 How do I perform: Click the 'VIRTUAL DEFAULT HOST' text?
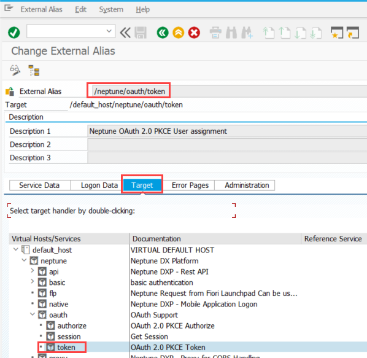coord(172,250)
